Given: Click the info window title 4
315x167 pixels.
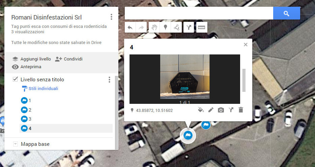Looking at the screenshot, I should pyautogui.click(x=132, y=47).
